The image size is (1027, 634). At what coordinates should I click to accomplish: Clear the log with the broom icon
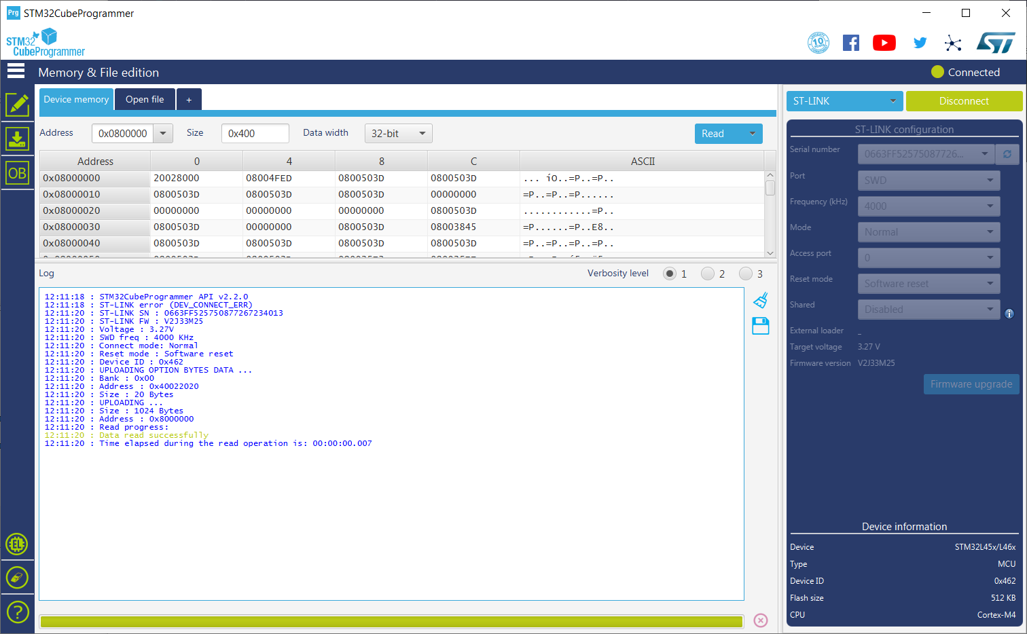[x=760, y=300]
